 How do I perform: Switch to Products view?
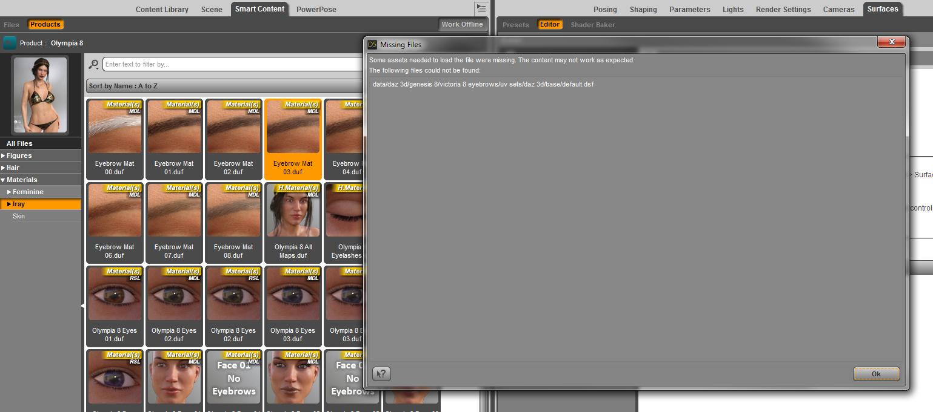pos(45,24)
